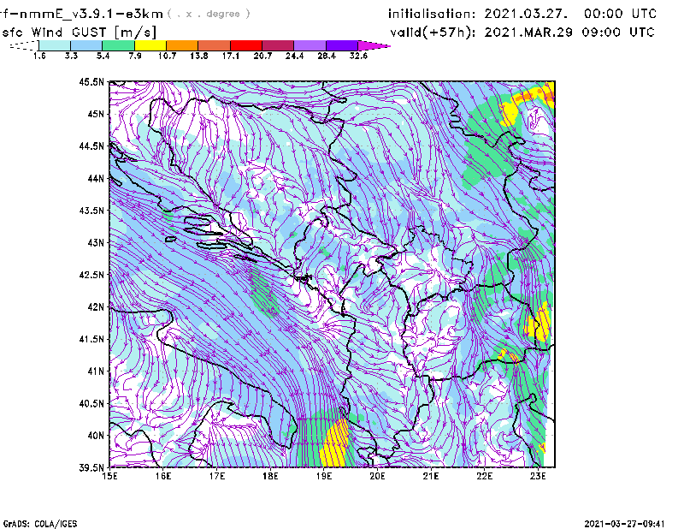Click the 44N latitude label
The height and width of the screenshot is (529, 684).
96,178
